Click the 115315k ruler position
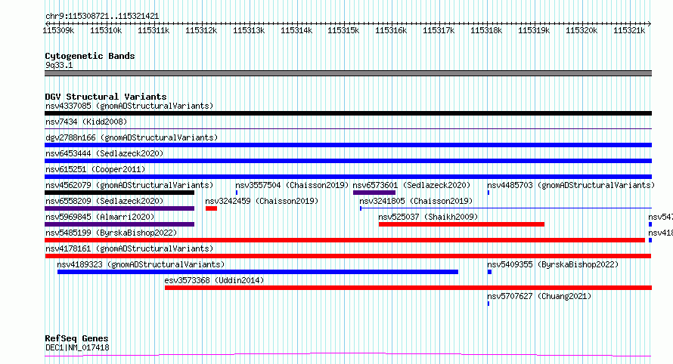 click(x=343, y=30)
